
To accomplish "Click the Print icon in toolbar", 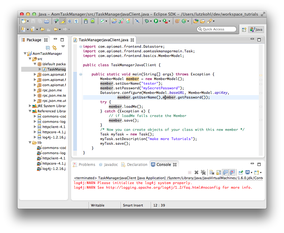I will pos(46,21).
